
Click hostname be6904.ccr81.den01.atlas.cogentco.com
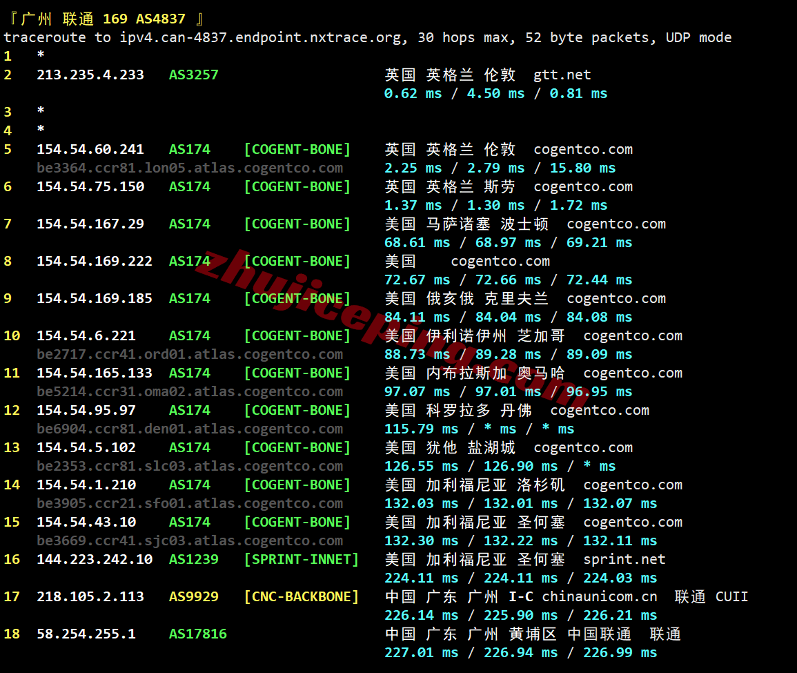point(190,429)
